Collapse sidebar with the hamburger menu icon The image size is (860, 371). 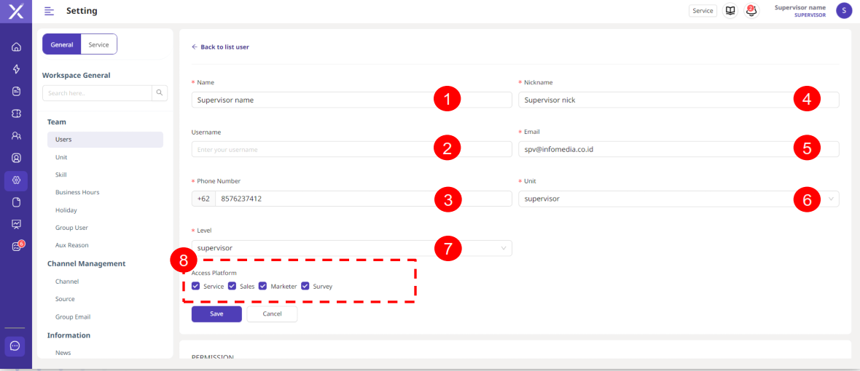[49, 11]
